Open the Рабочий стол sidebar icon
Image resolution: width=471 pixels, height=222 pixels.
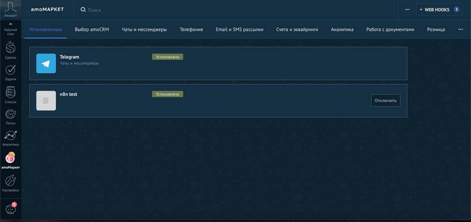[10, 27]
